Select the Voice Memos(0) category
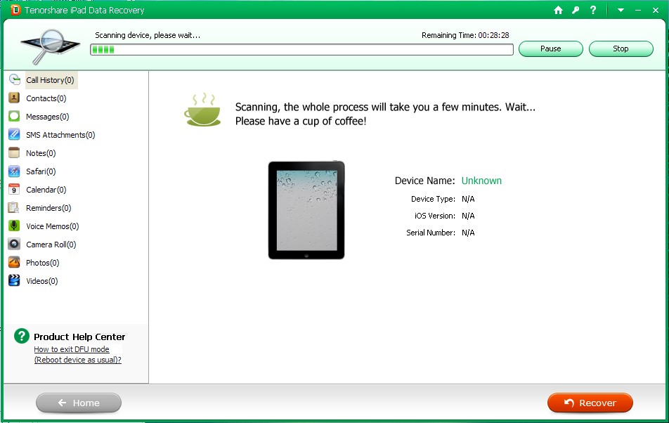The width and height of the screenshot is (669, 423). (x=53, y=226)
